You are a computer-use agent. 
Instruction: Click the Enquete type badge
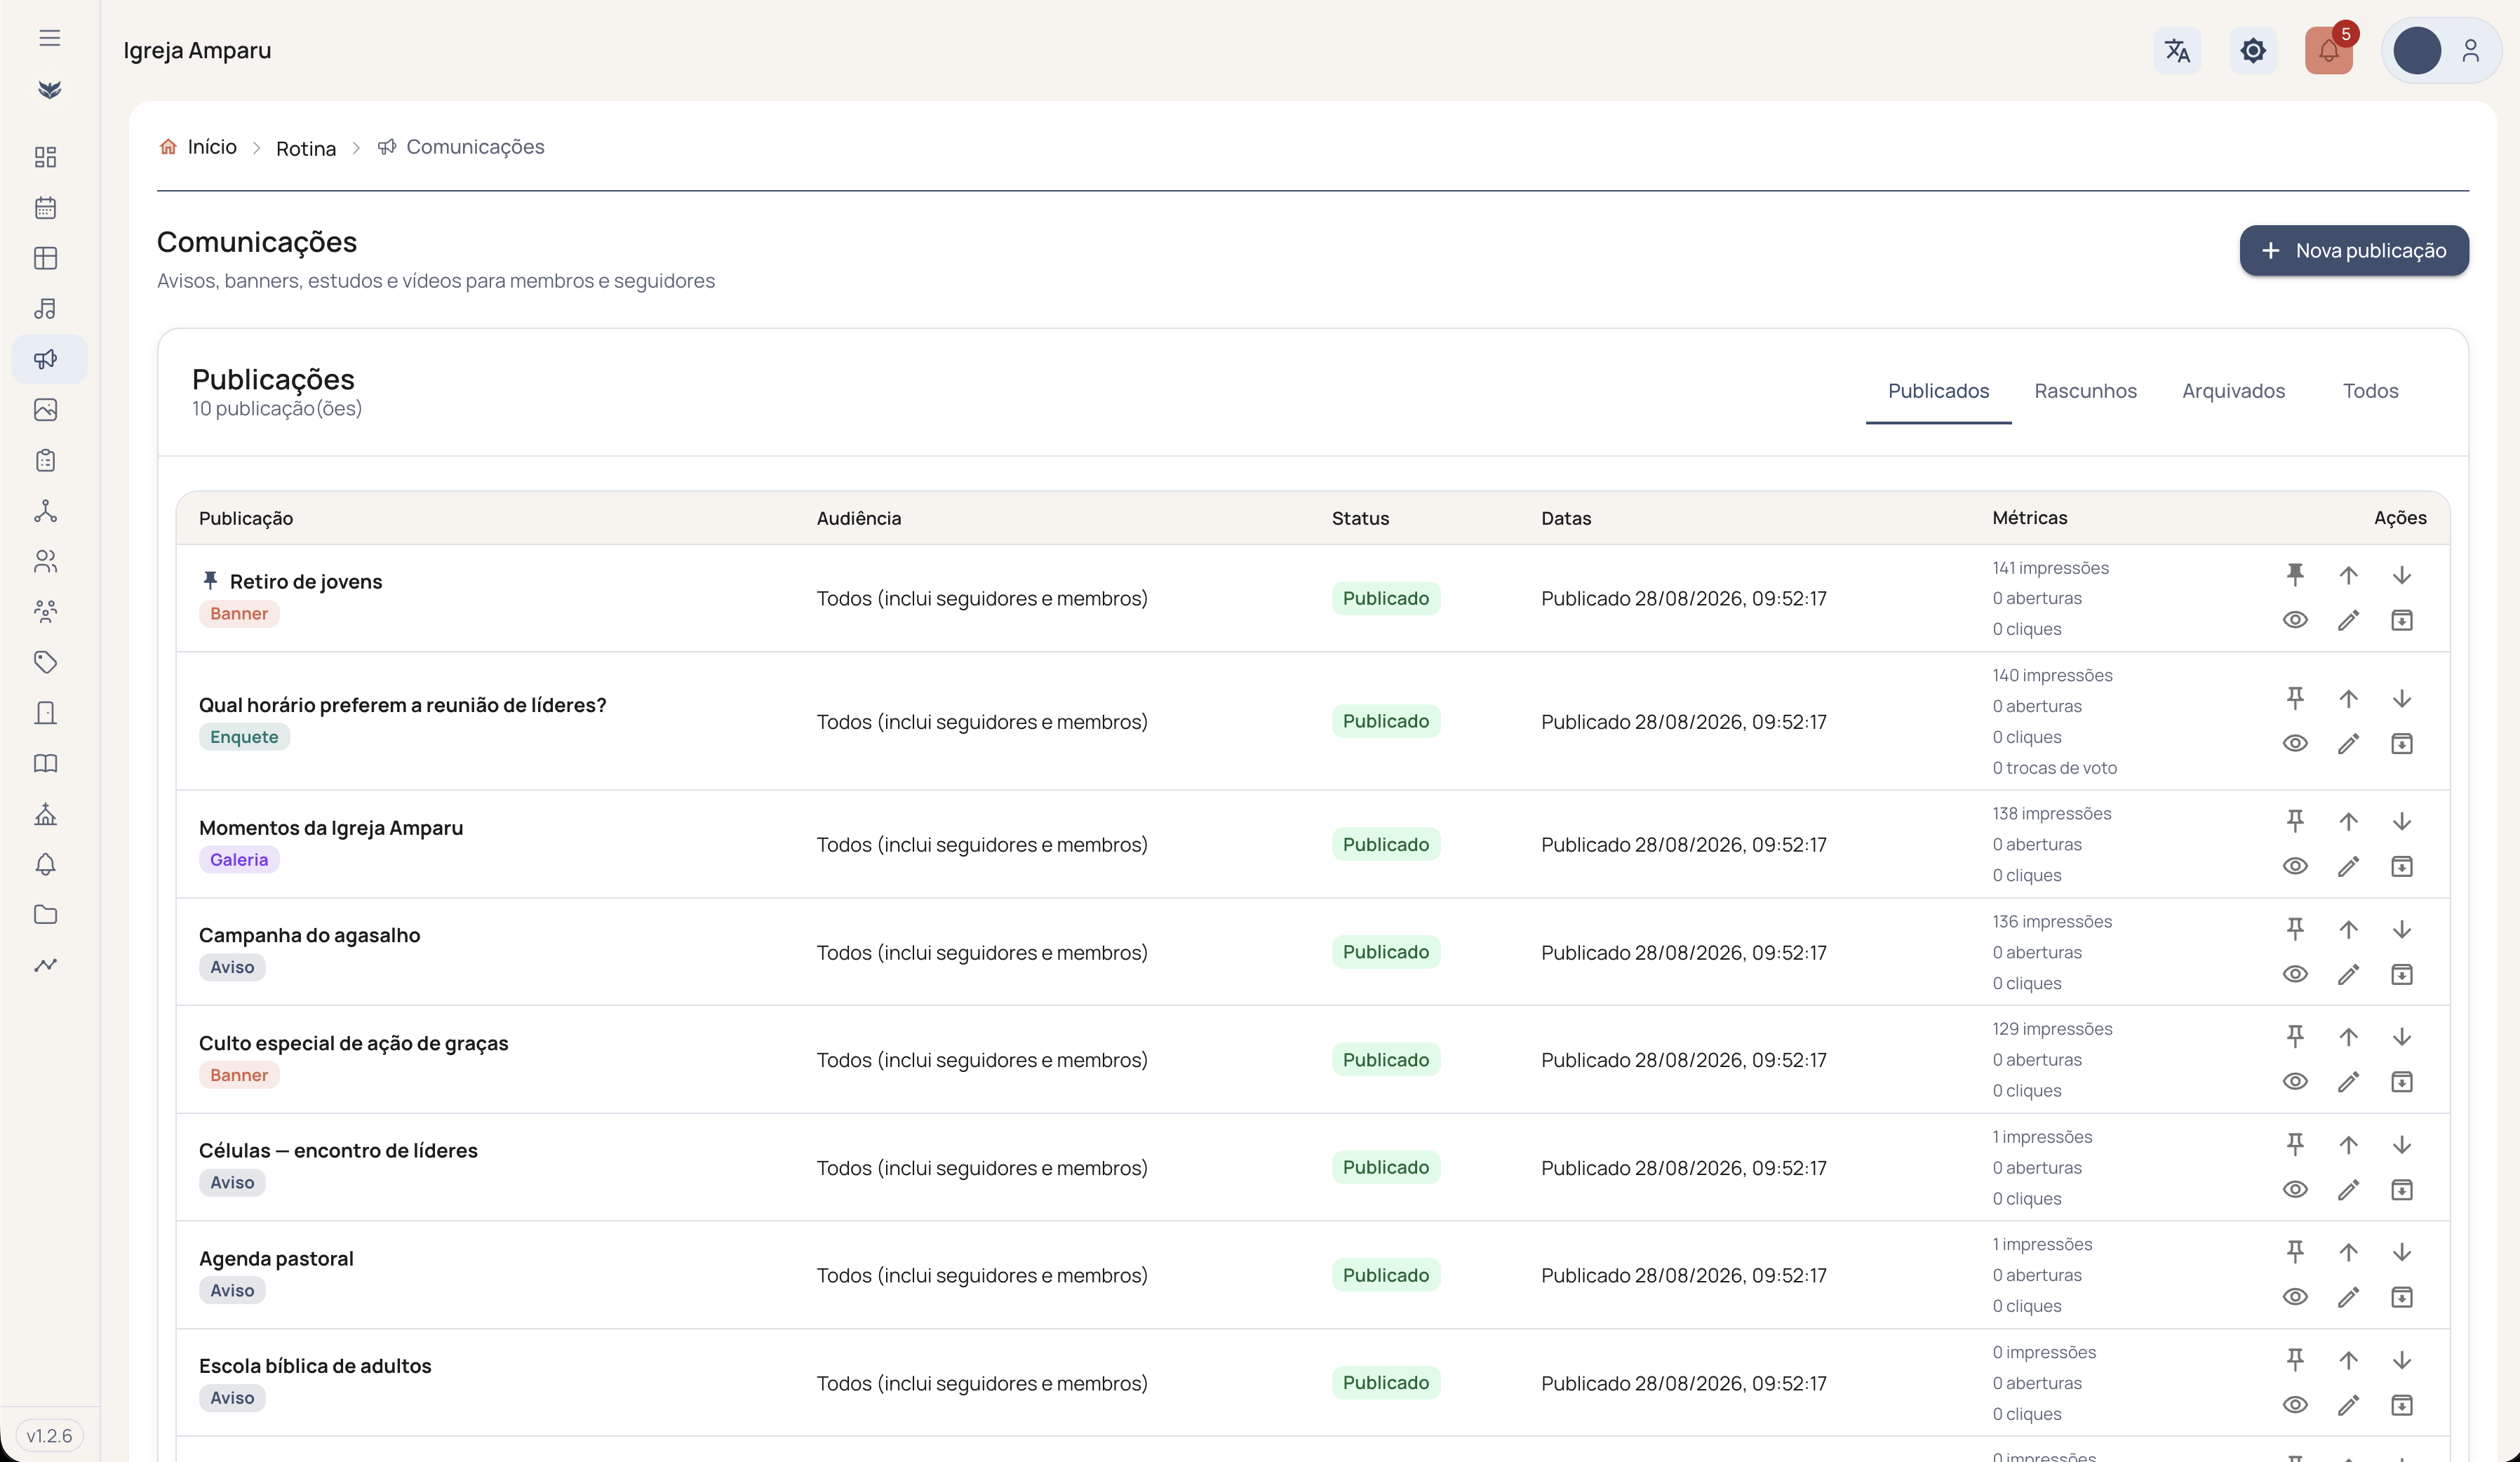(x=244, y=737)
